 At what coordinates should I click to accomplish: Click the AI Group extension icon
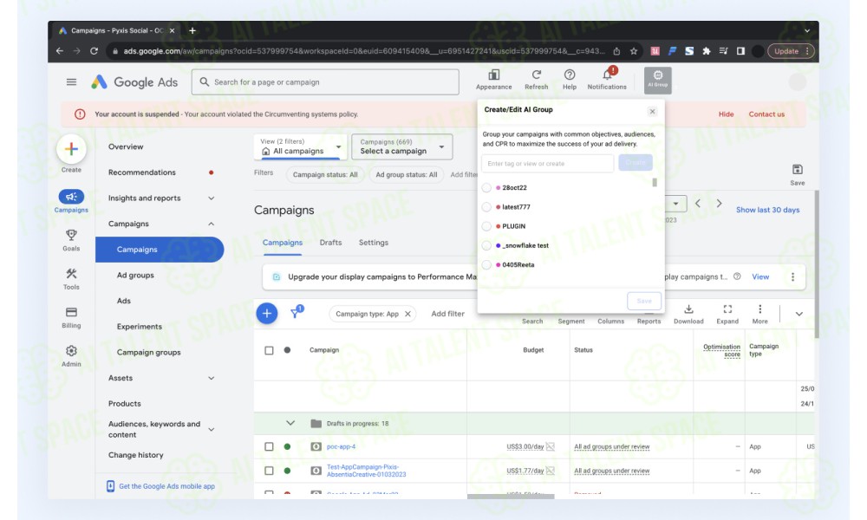(657, 80)
